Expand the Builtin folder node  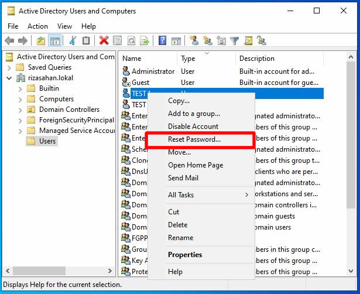point(20,89)
